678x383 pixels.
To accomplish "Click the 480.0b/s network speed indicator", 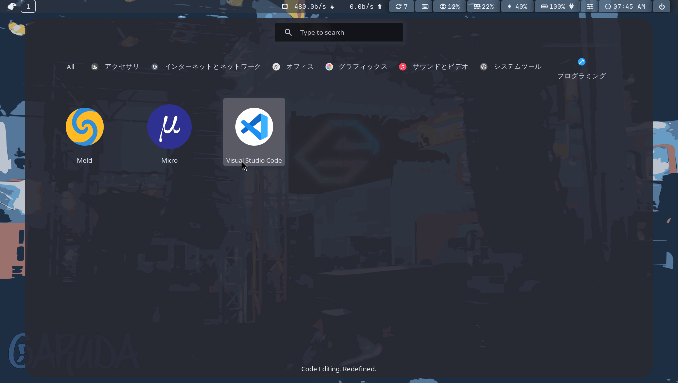I will 308,6.
